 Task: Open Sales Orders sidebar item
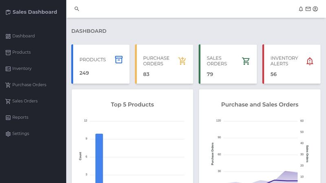tap(25, 101)
